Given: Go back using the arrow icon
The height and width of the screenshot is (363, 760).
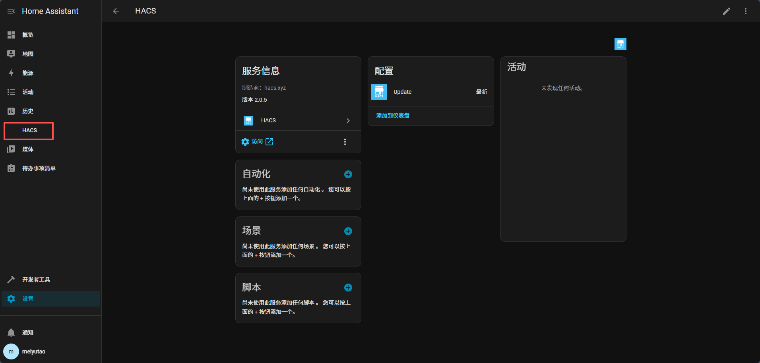Looking at the screenshot, I should (x=116, y=11).
